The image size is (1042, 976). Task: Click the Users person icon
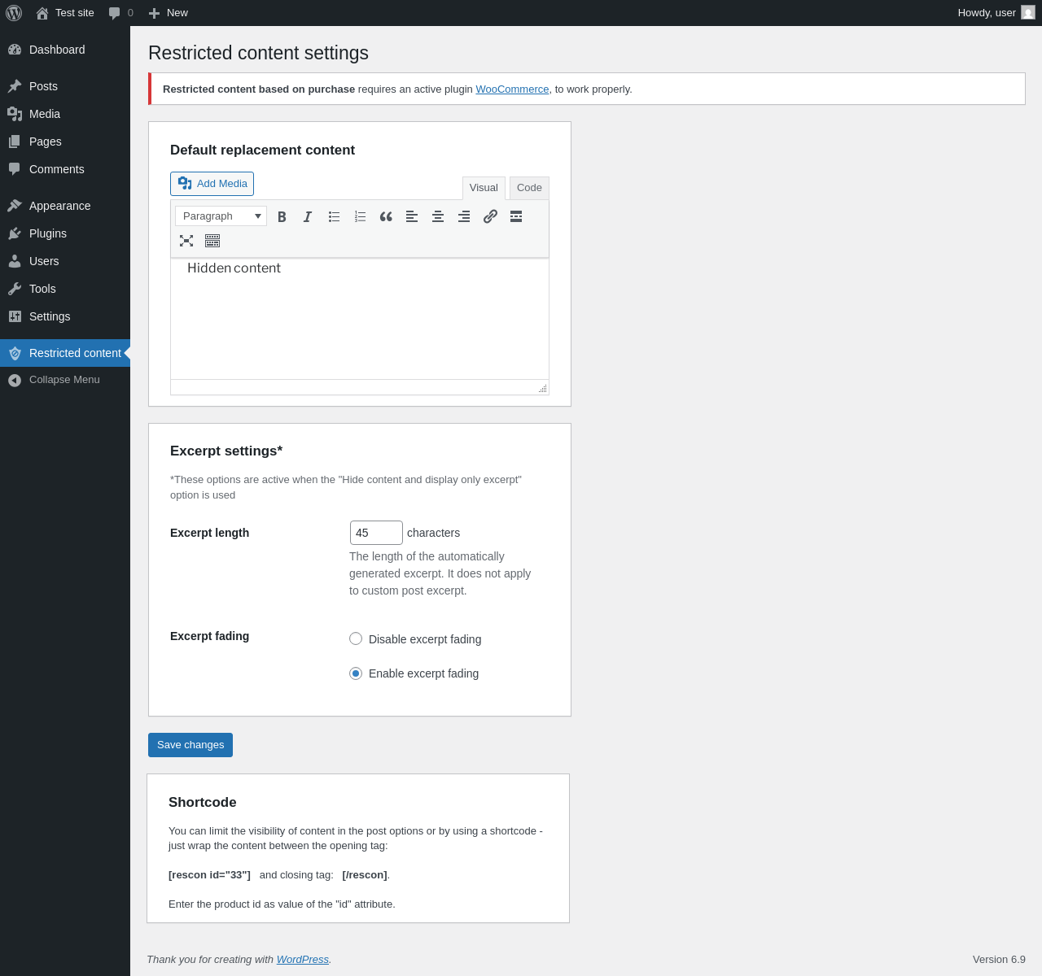(15, 261)
